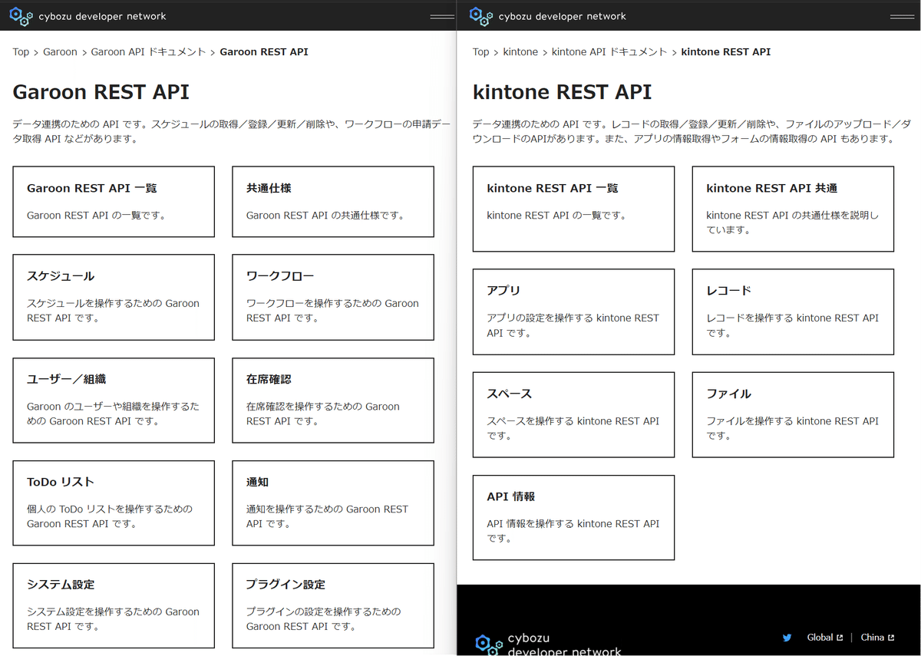Click current breadcrumb text Garoon REST API
Image resolution: width=921 pixels, height=656 pixels.
click(x=264, y=52)
